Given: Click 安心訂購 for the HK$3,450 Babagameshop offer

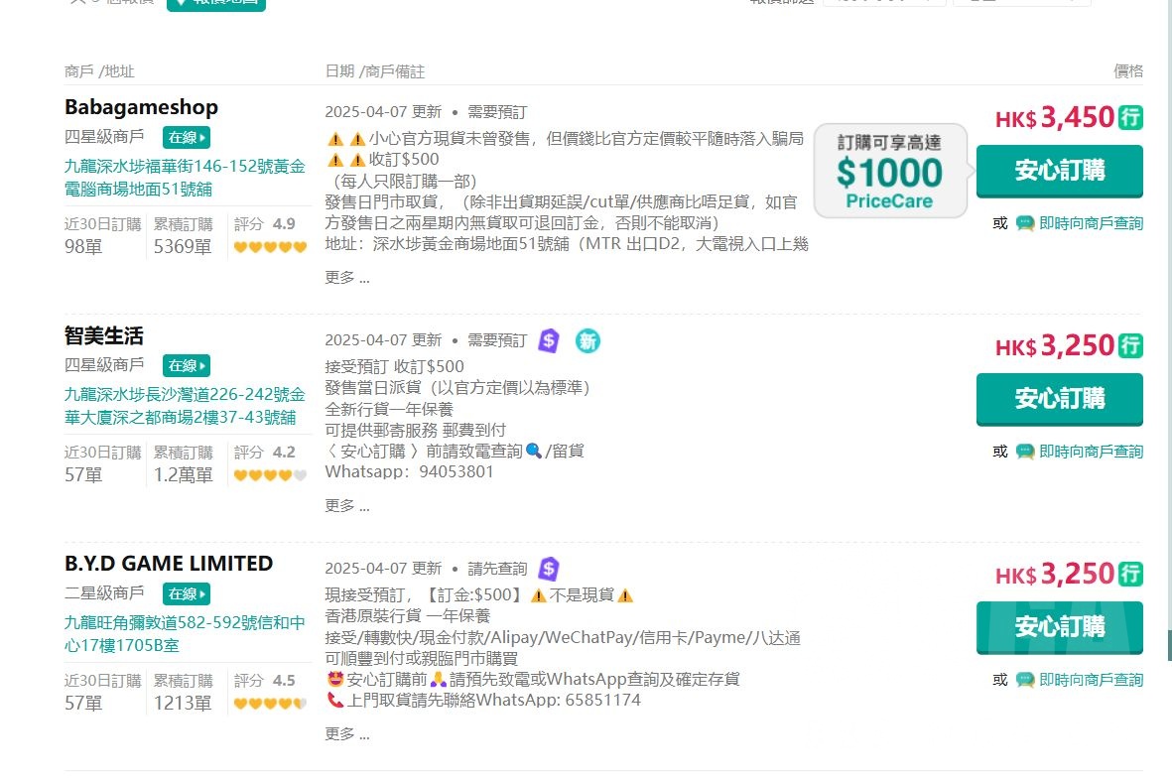Looking at the screenshot, I should tap(1059, 171).
